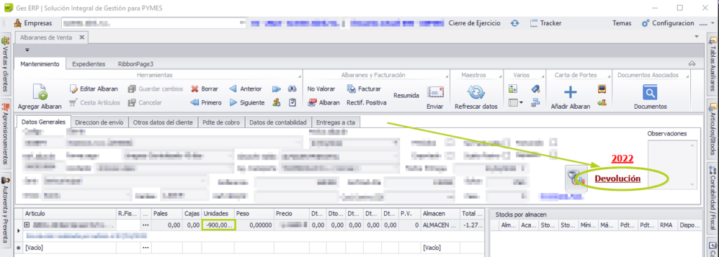Open Otros datos del cliente tab
This screenshot has width=719, height=257.
(163, 122)
